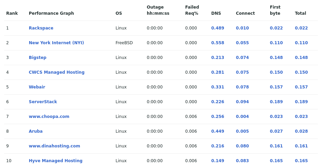The image size is (322, 168).
Task: Open the New York Internet (NYI) link
Action: click(x=56, y=43)
